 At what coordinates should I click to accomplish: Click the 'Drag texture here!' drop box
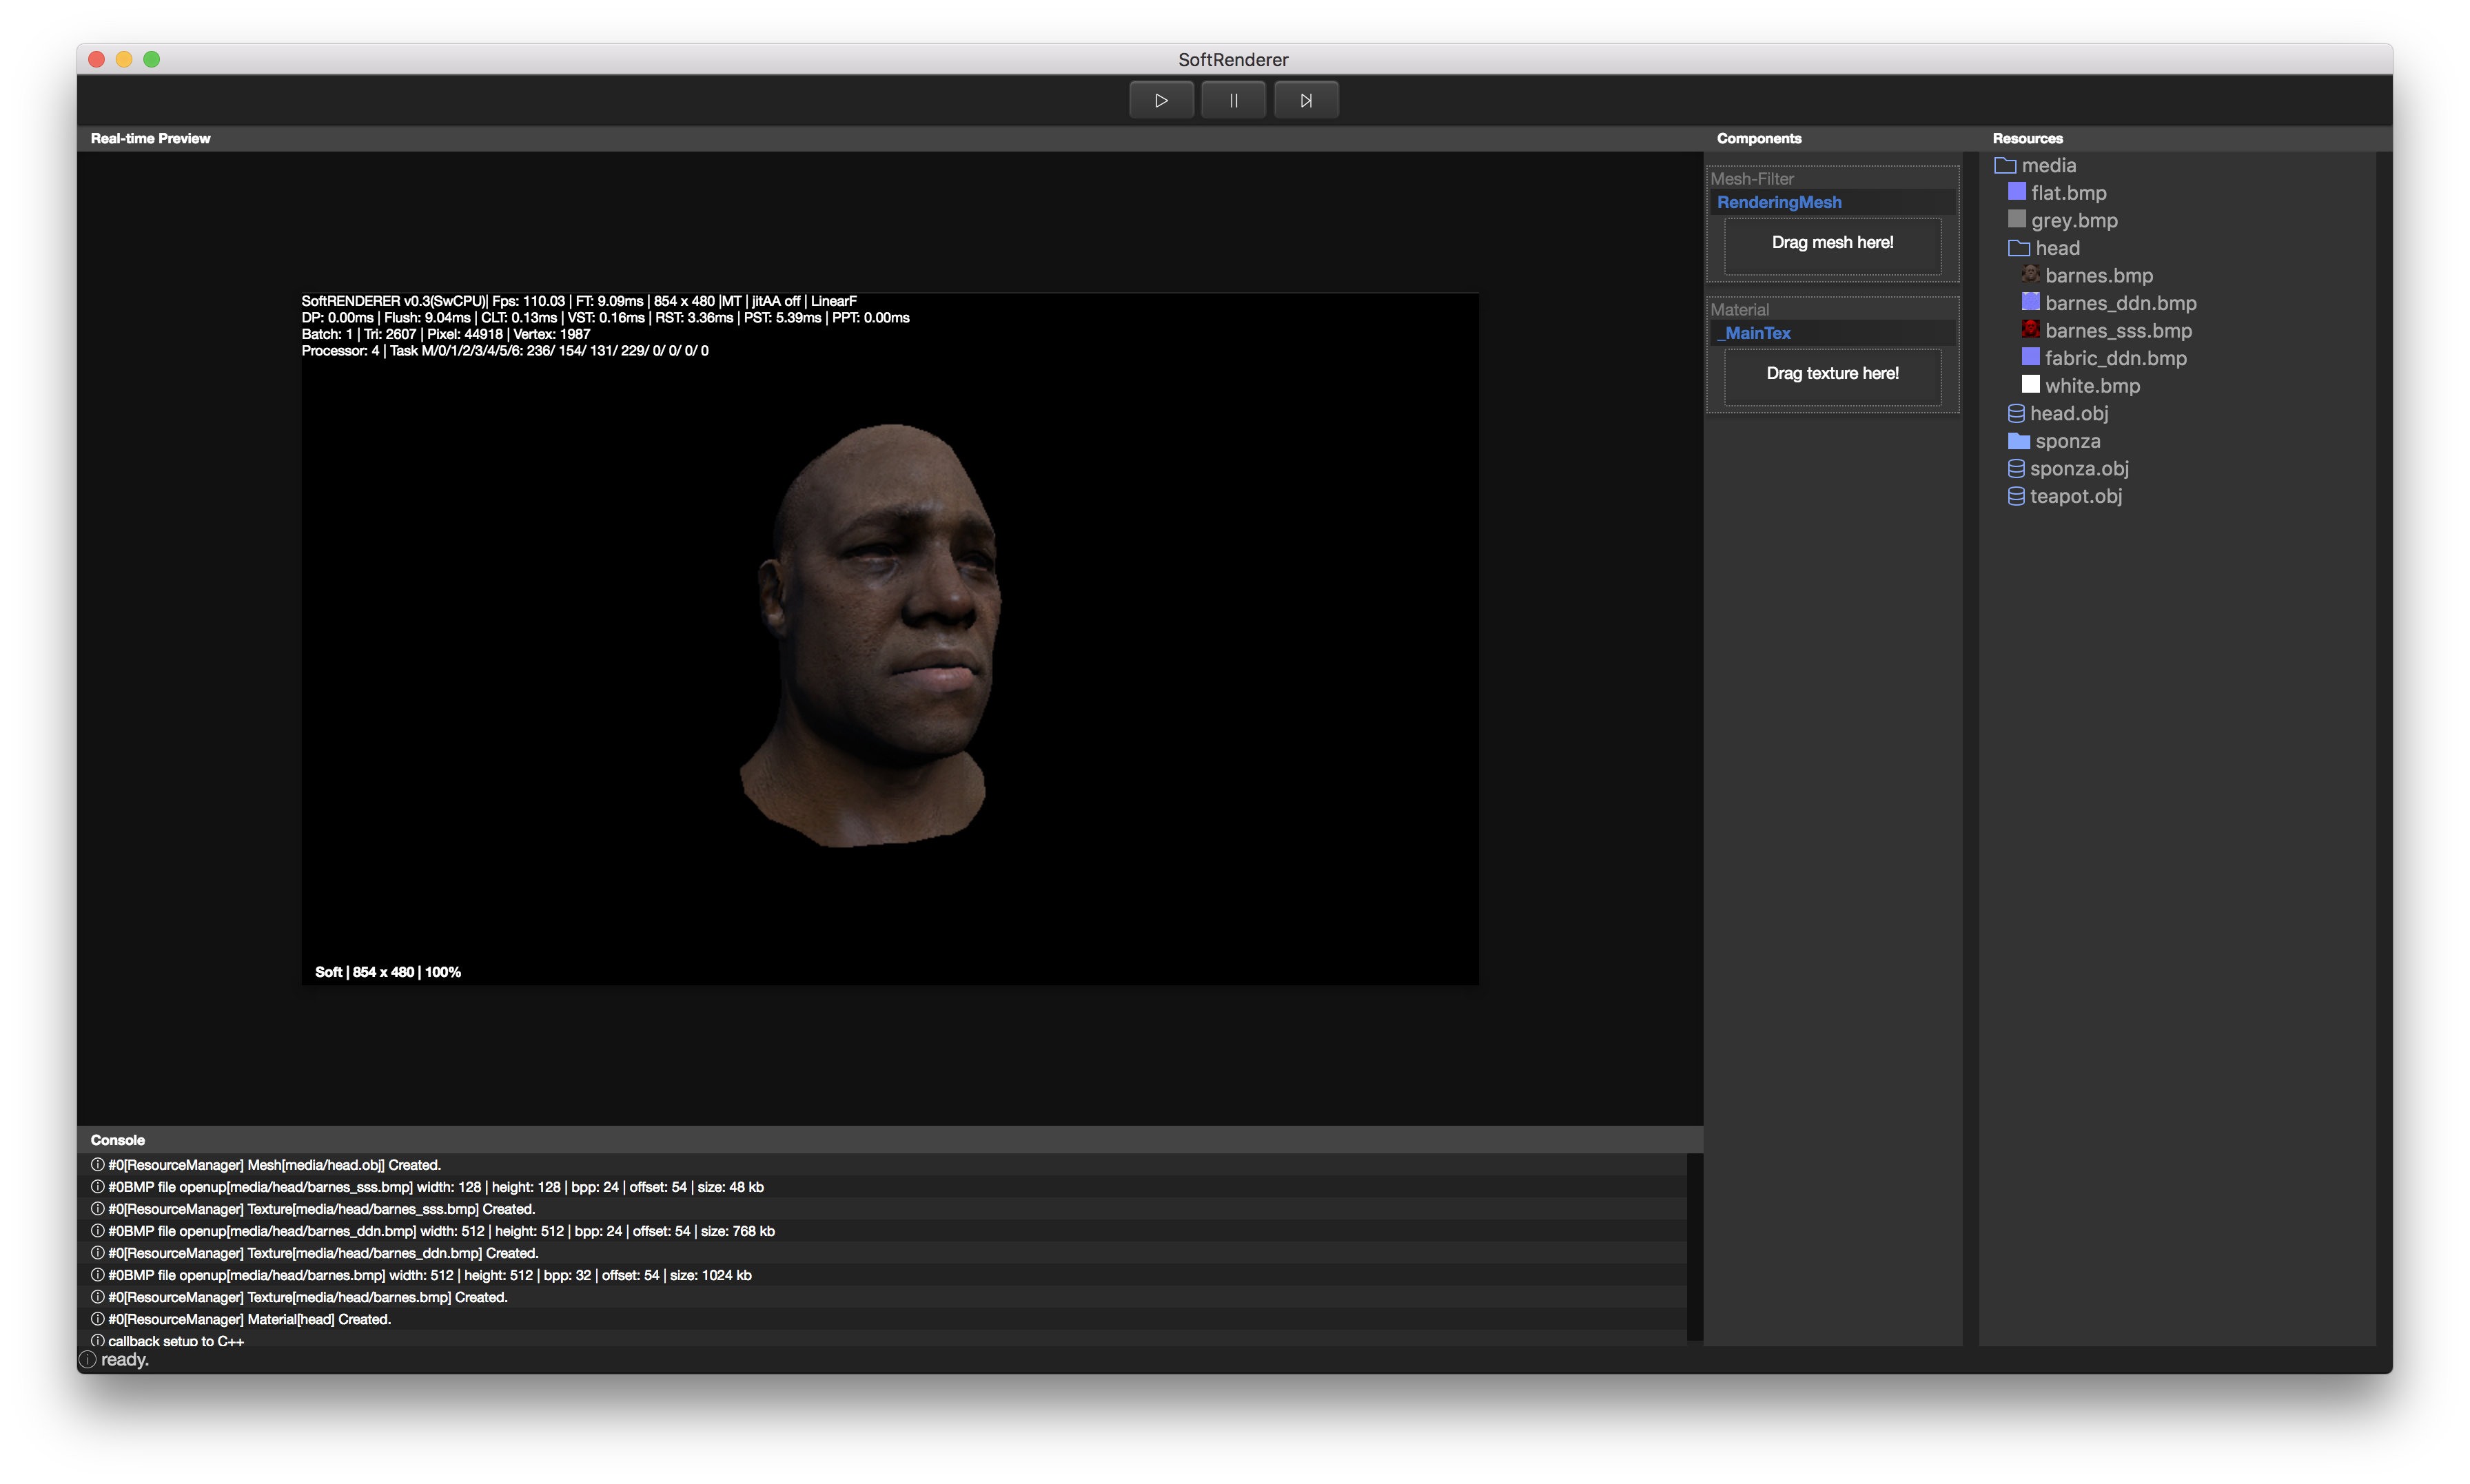(x=1832, y=375)
